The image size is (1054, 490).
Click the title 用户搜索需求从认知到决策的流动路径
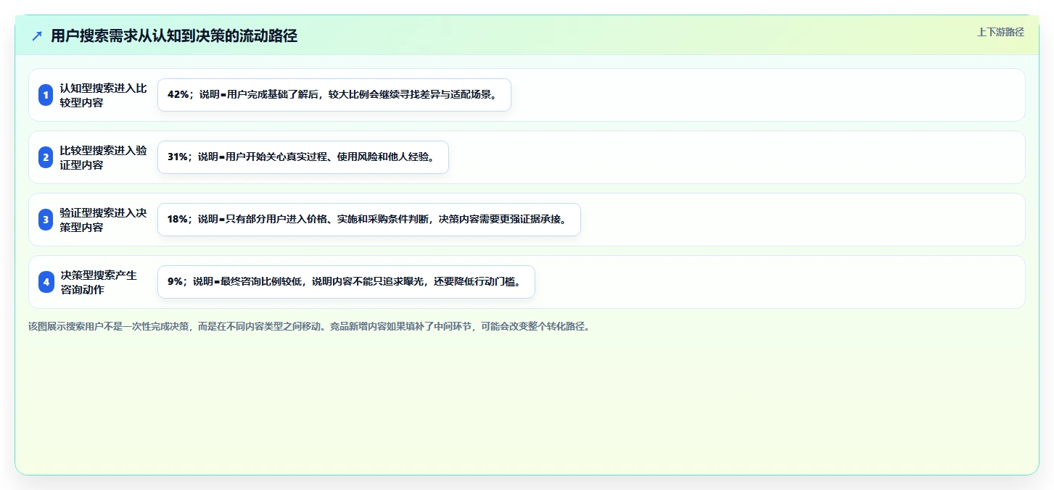click(x=174, y=36)
